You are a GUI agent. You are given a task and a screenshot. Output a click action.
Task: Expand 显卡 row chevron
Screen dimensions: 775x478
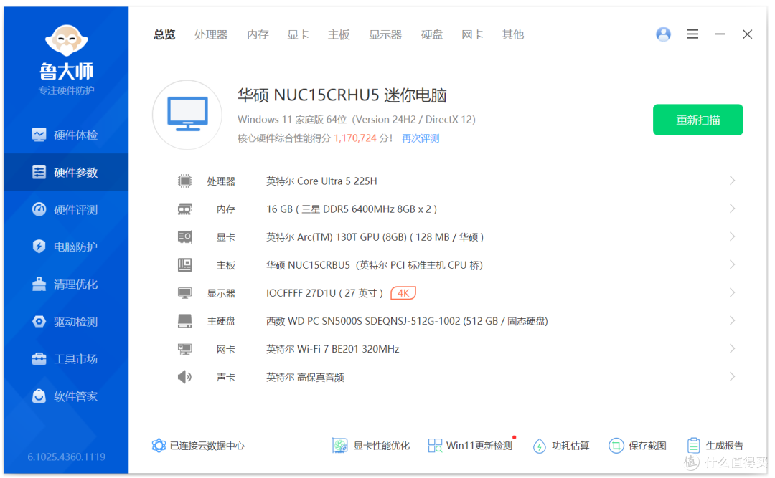[732, 237]
